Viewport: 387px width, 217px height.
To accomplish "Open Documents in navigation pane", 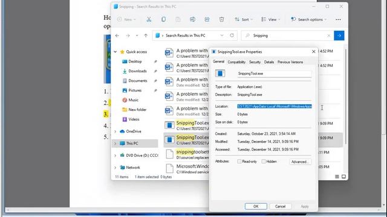I will coord(138,81).
